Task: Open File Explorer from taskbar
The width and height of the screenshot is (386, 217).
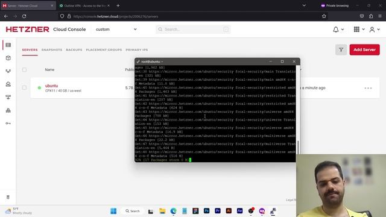Action: [162, 211]
